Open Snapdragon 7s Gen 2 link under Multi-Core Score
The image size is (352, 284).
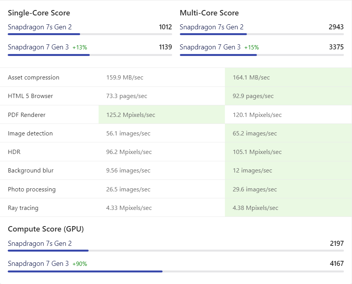211,27
